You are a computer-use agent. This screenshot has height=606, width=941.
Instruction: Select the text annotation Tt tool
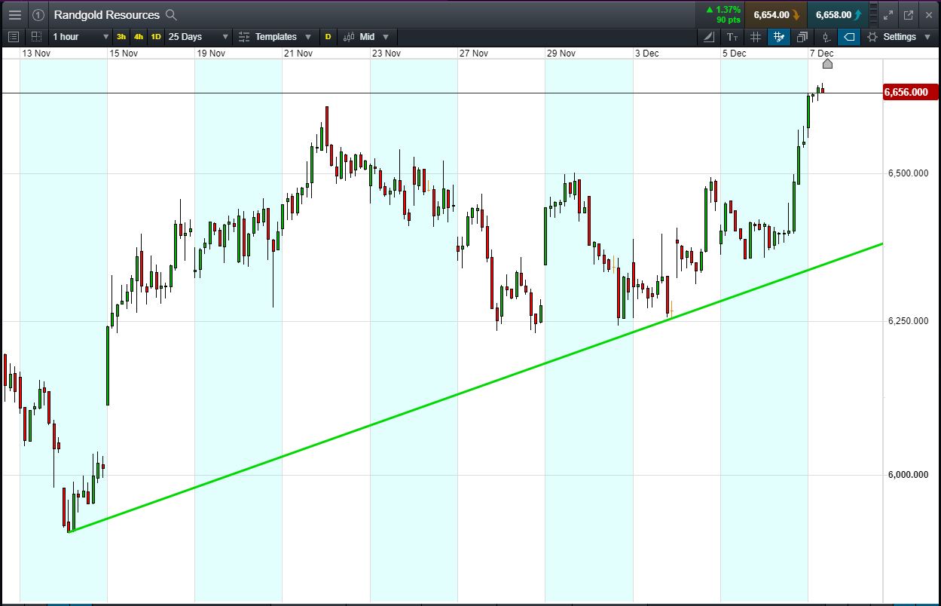coord(732,36)
